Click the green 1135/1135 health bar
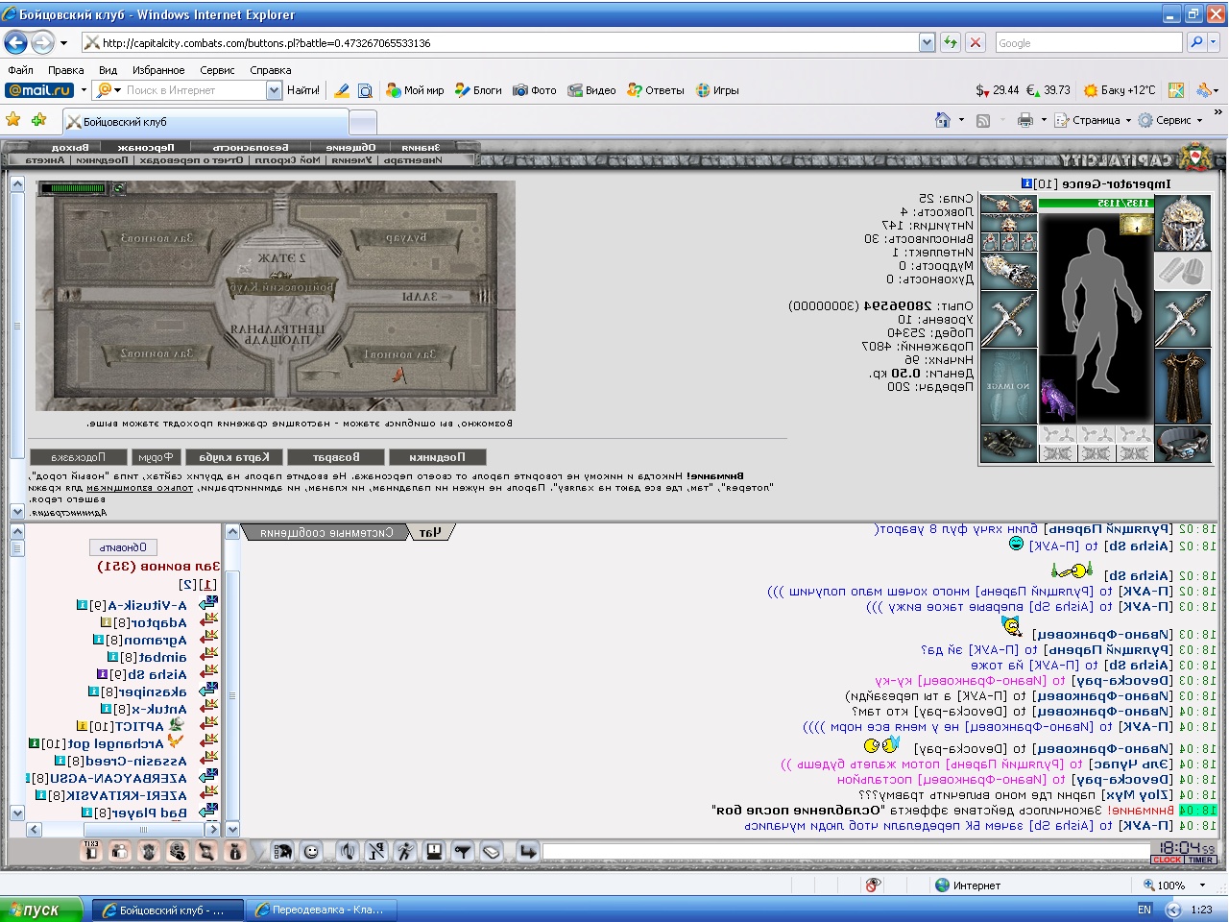Viewport: 1229px width, 922px height. 1095,204
